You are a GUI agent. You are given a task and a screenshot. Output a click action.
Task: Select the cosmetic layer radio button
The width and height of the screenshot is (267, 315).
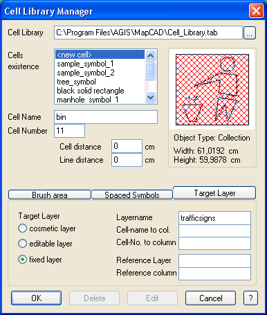22,228
